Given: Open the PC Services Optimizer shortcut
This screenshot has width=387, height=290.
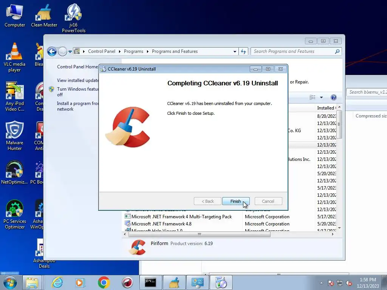Looking at the screenshot, I should [15, 214].
